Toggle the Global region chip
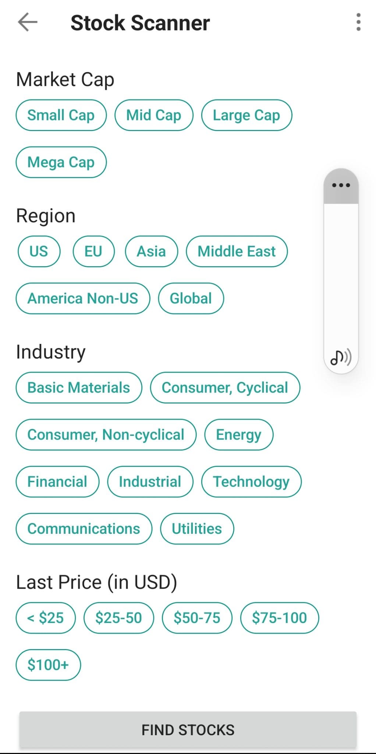Viewport: 376px width, 754px height. 191,299
